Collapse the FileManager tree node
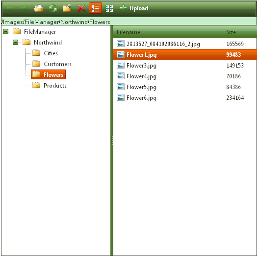 coord(5,31)
